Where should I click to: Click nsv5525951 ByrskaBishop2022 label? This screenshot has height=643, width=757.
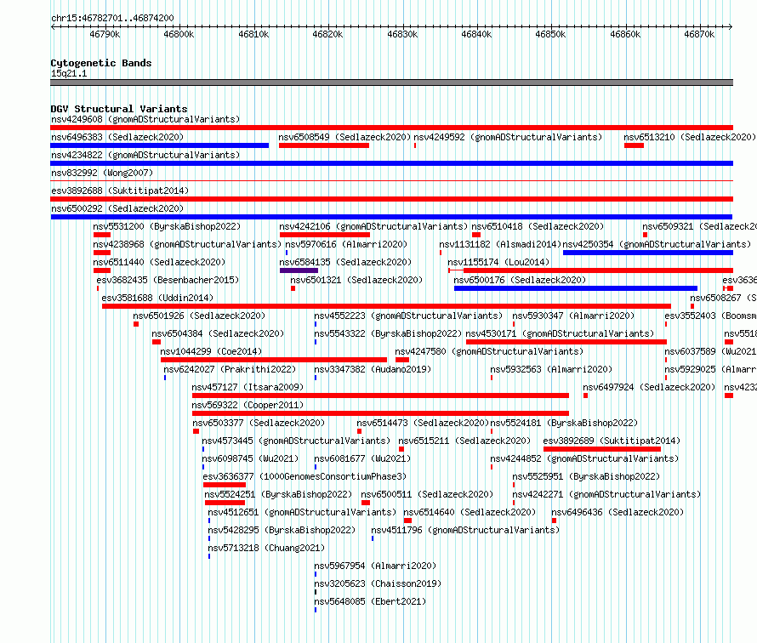point(586,476)
